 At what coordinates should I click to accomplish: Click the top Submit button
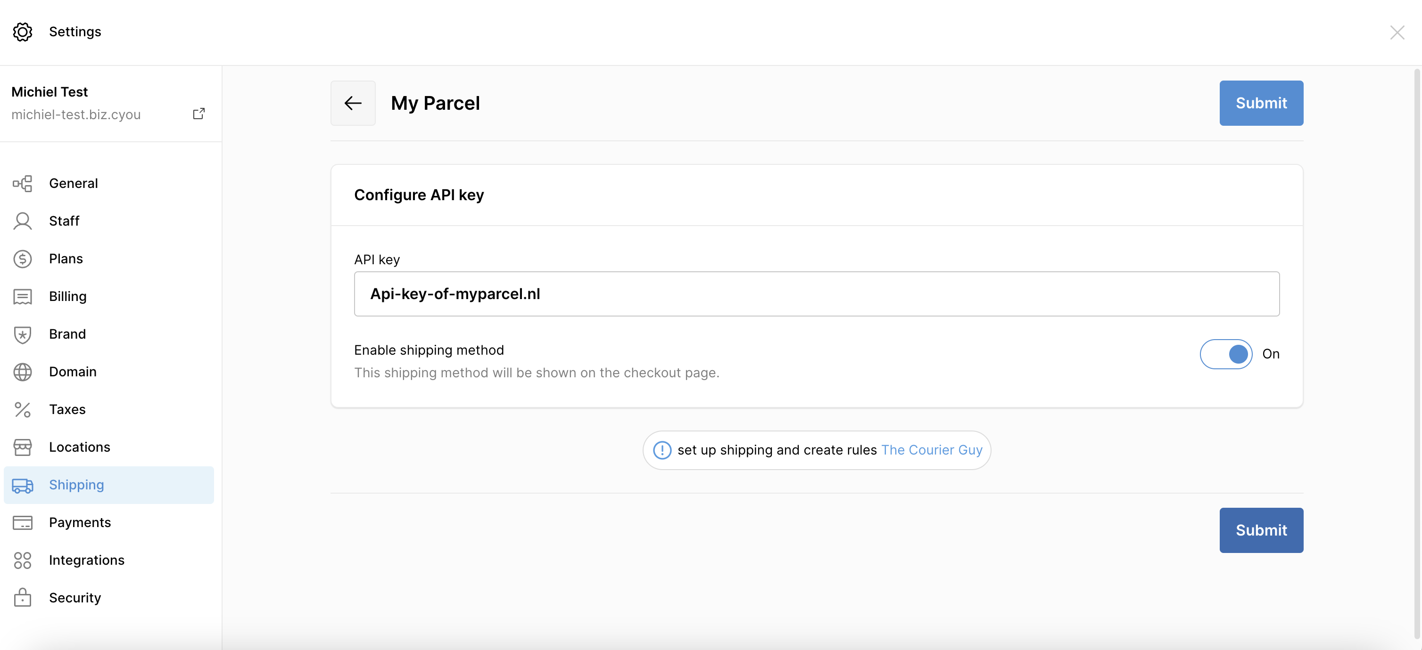tap(1261, 103)
